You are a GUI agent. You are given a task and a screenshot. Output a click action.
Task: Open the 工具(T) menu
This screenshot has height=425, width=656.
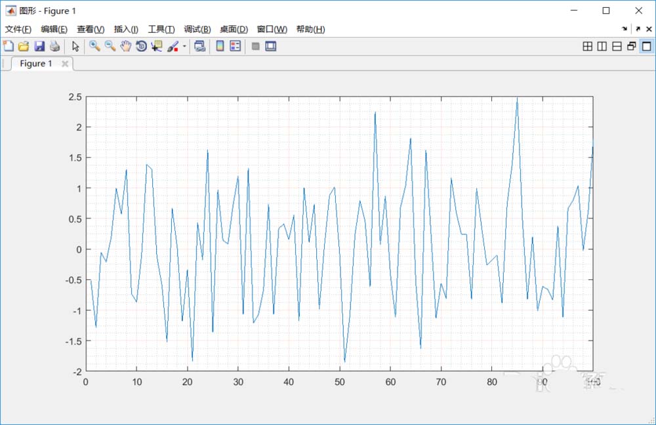pyautogui.click(x=161, y=30)
